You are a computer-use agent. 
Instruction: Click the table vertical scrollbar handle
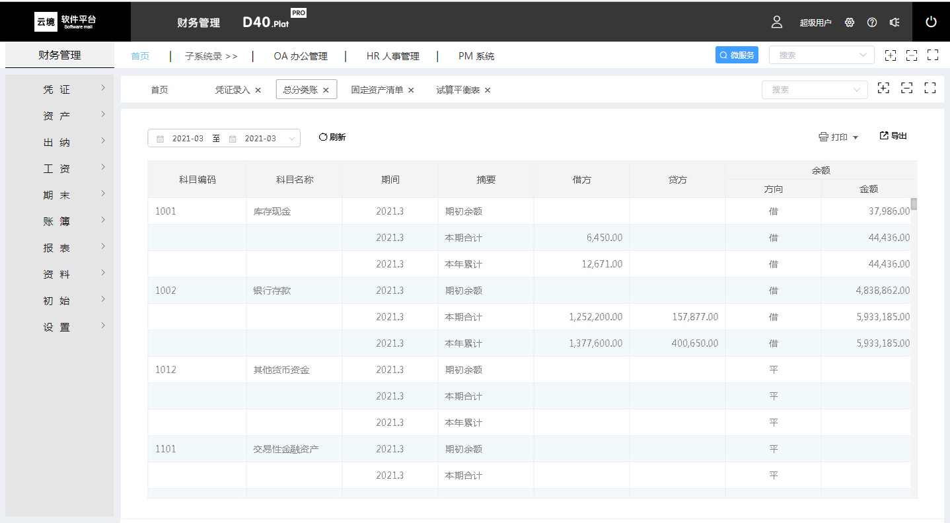[x=914, y=203]
